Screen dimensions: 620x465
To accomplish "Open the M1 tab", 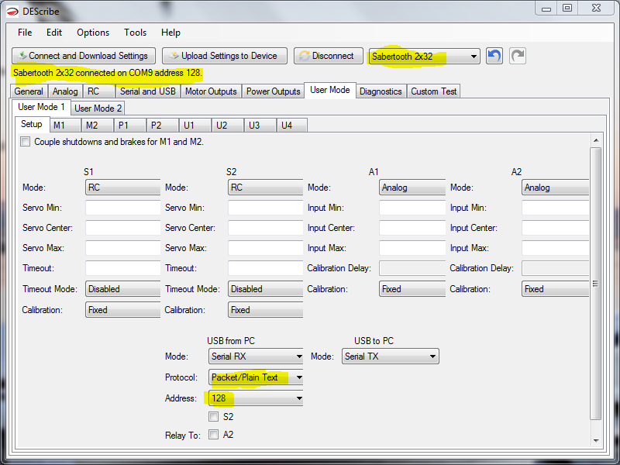I will 65,126.
